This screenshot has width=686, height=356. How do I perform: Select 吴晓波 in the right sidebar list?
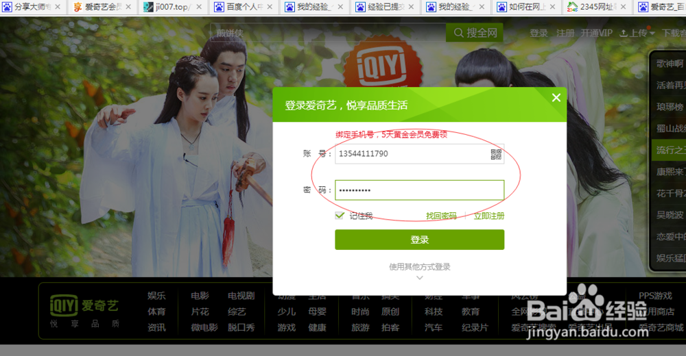[670, 215]
